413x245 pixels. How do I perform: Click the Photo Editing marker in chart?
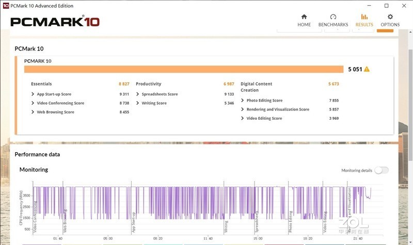291,222
